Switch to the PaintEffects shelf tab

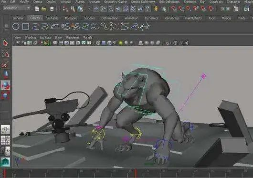pyautogui.click(x=193, y=18)
